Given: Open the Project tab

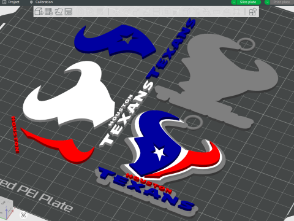Looking at the screenshot, I should point(10,2).
